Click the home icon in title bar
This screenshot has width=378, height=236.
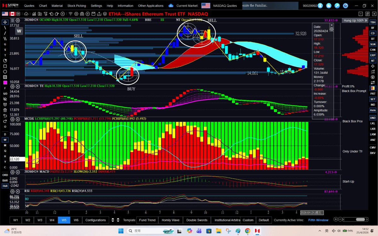pyautogui.click(x=329, y=6)
